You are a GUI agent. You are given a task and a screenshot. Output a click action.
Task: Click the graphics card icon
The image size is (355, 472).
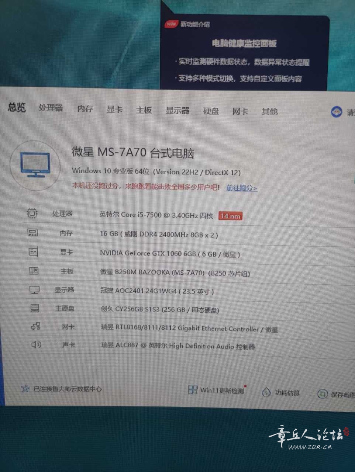[33, 252]
